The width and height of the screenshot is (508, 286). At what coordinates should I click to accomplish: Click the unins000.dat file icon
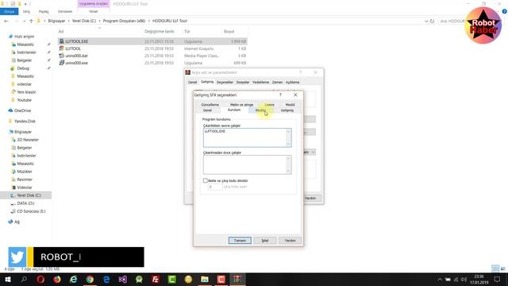(62, 56)
